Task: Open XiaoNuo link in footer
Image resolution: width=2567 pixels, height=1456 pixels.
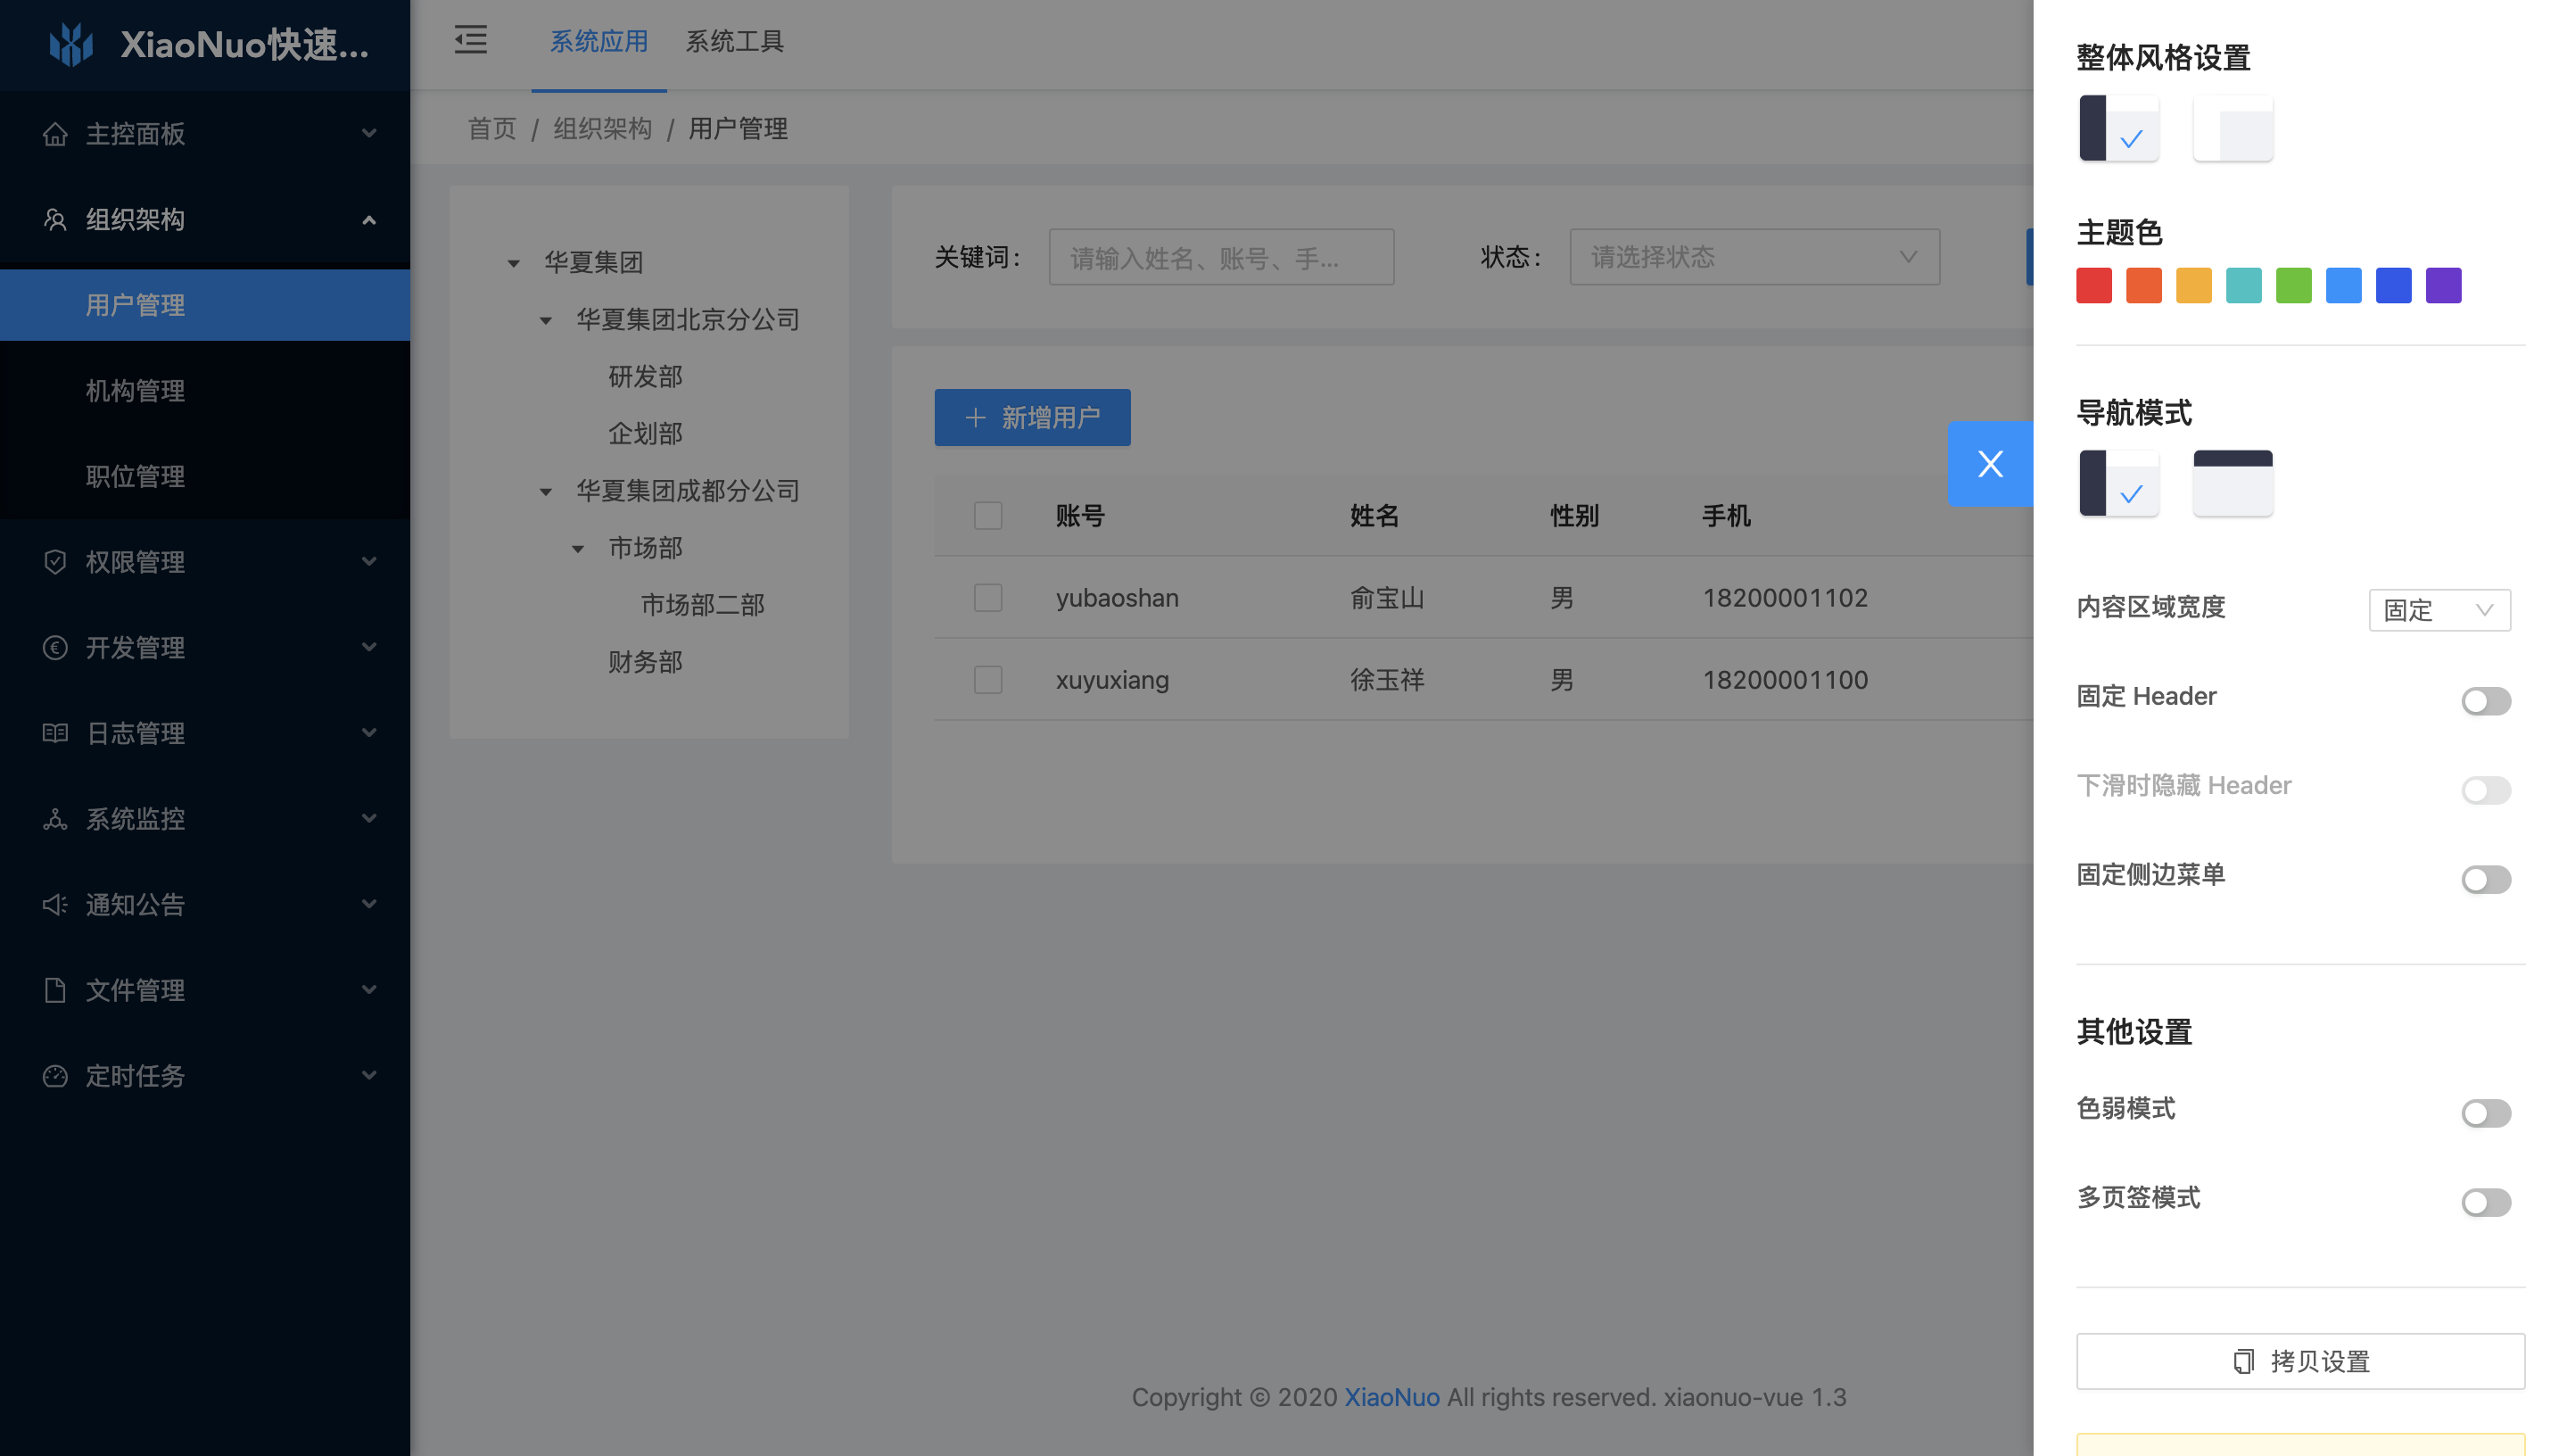Action: pos(1391,1397)
